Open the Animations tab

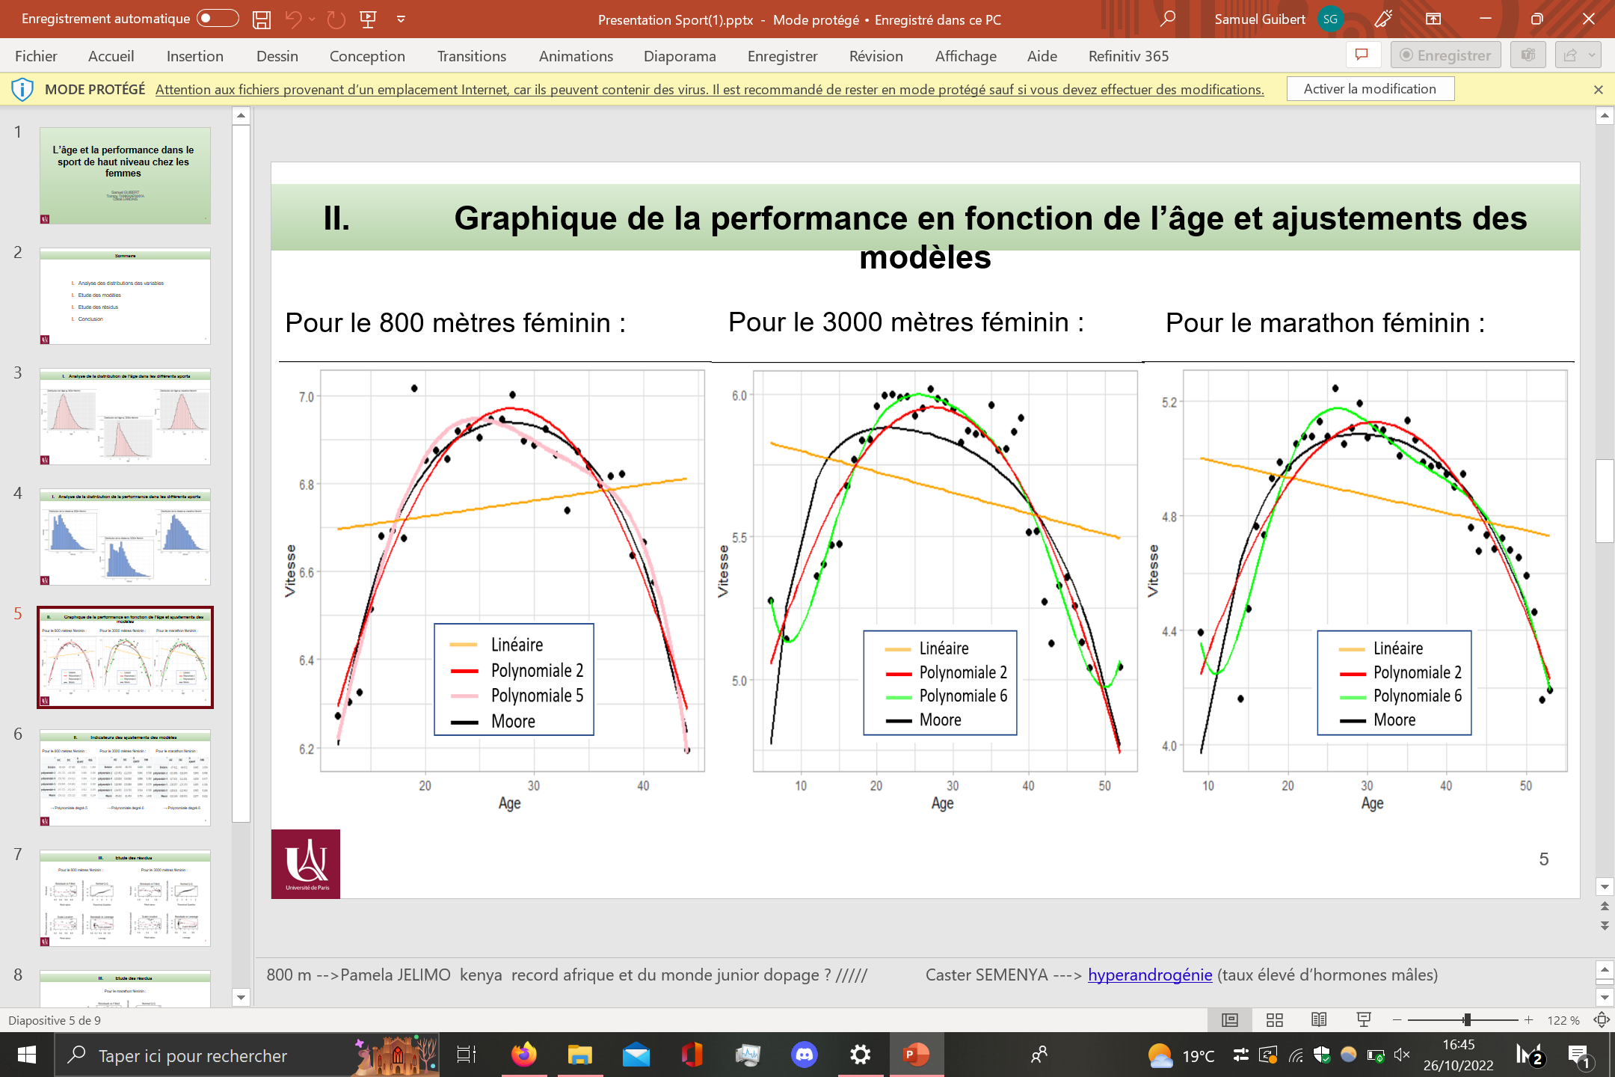point(576,56)
